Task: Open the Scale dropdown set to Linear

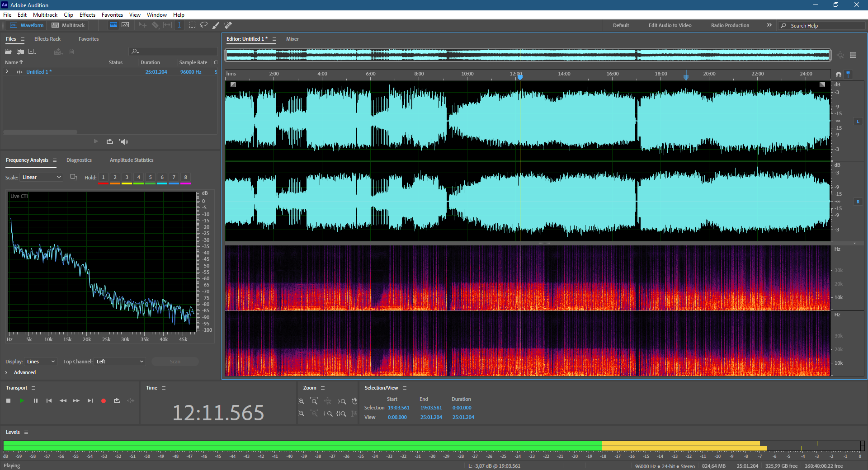Action: [41, 177]
